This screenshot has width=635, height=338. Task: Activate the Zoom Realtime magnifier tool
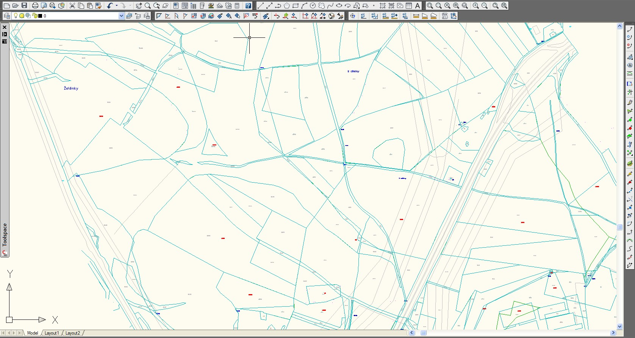click(148, 6)
